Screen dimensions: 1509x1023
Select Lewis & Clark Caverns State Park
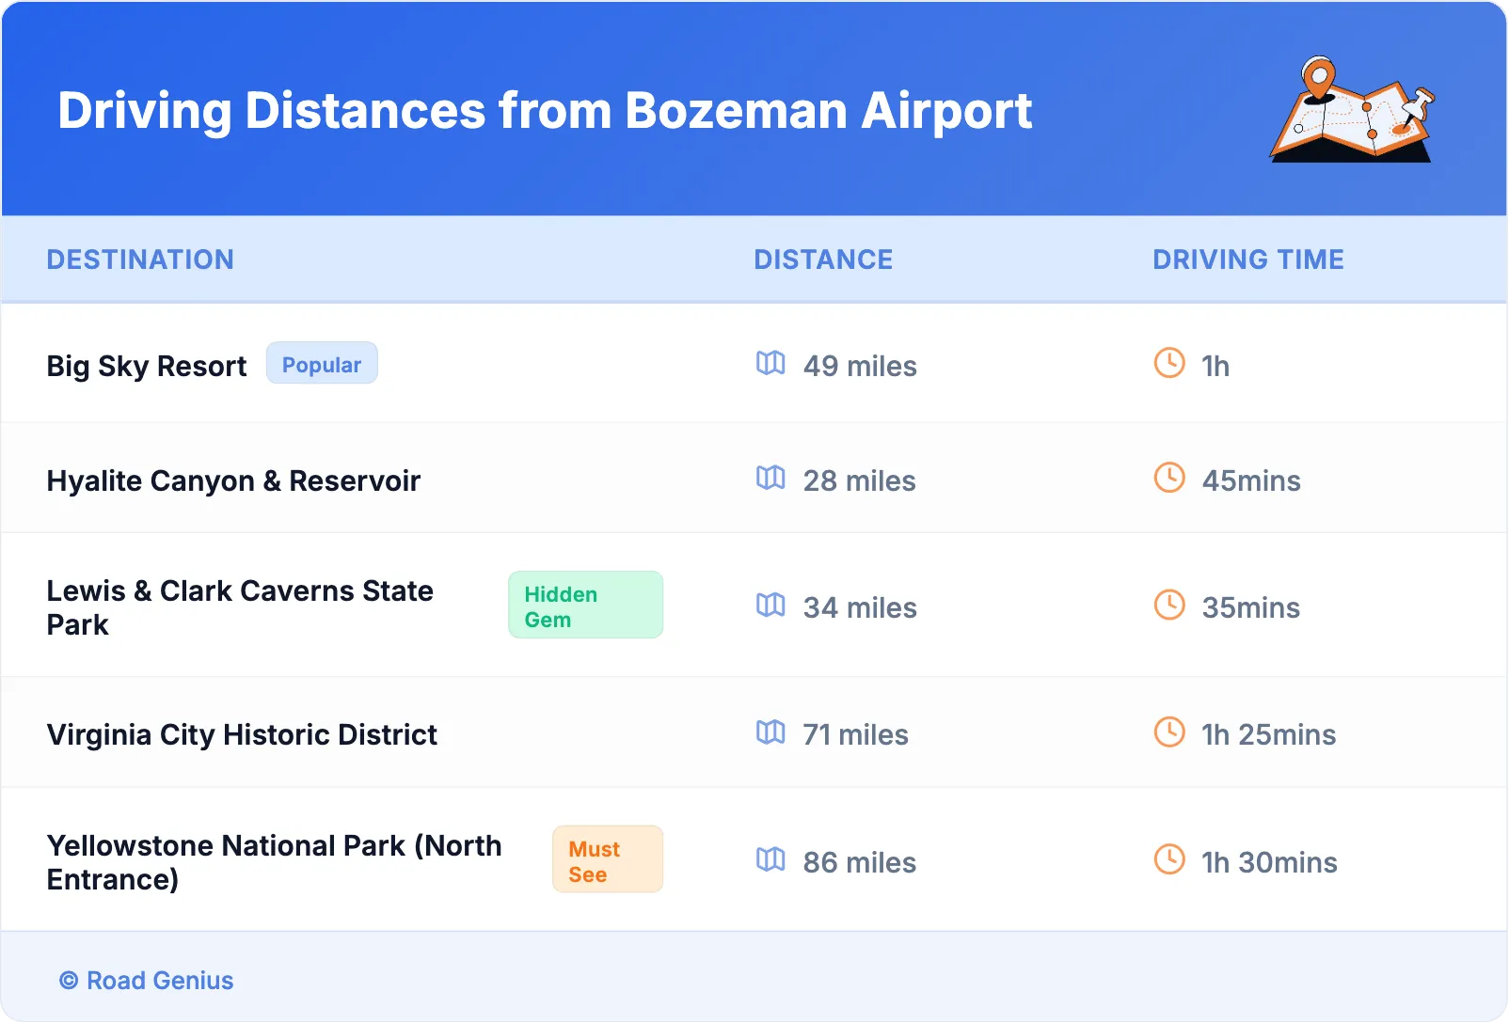pyautogui.click(x=240, y=607)
